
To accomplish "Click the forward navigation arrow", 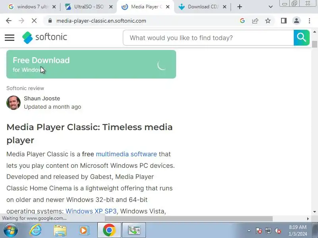I will (21, 21).
